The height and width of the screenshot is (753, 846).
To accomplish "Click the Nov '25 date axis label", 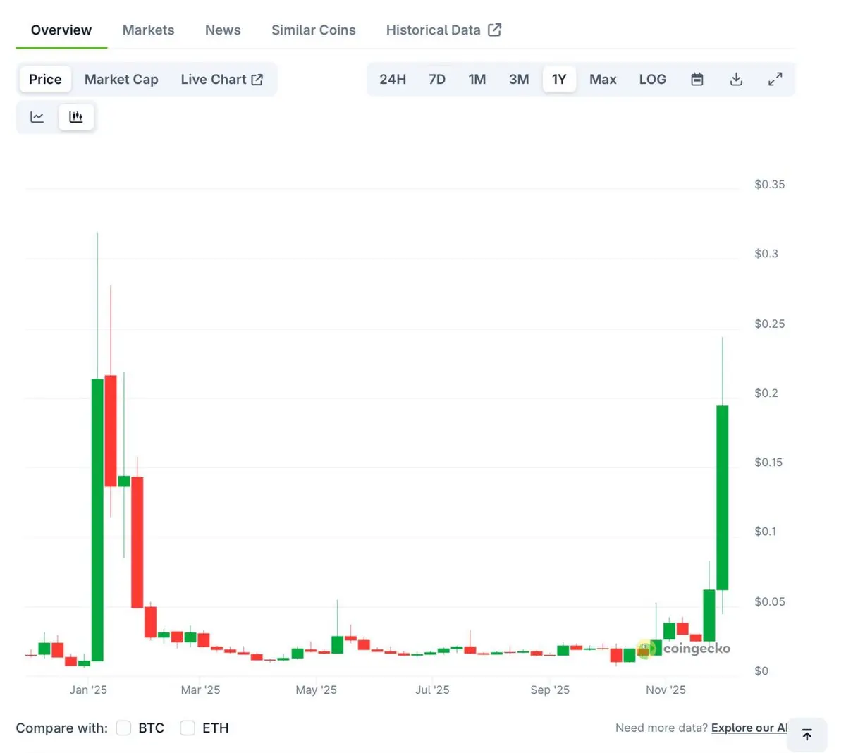I will pyautogui.click(x=666, y=690).
